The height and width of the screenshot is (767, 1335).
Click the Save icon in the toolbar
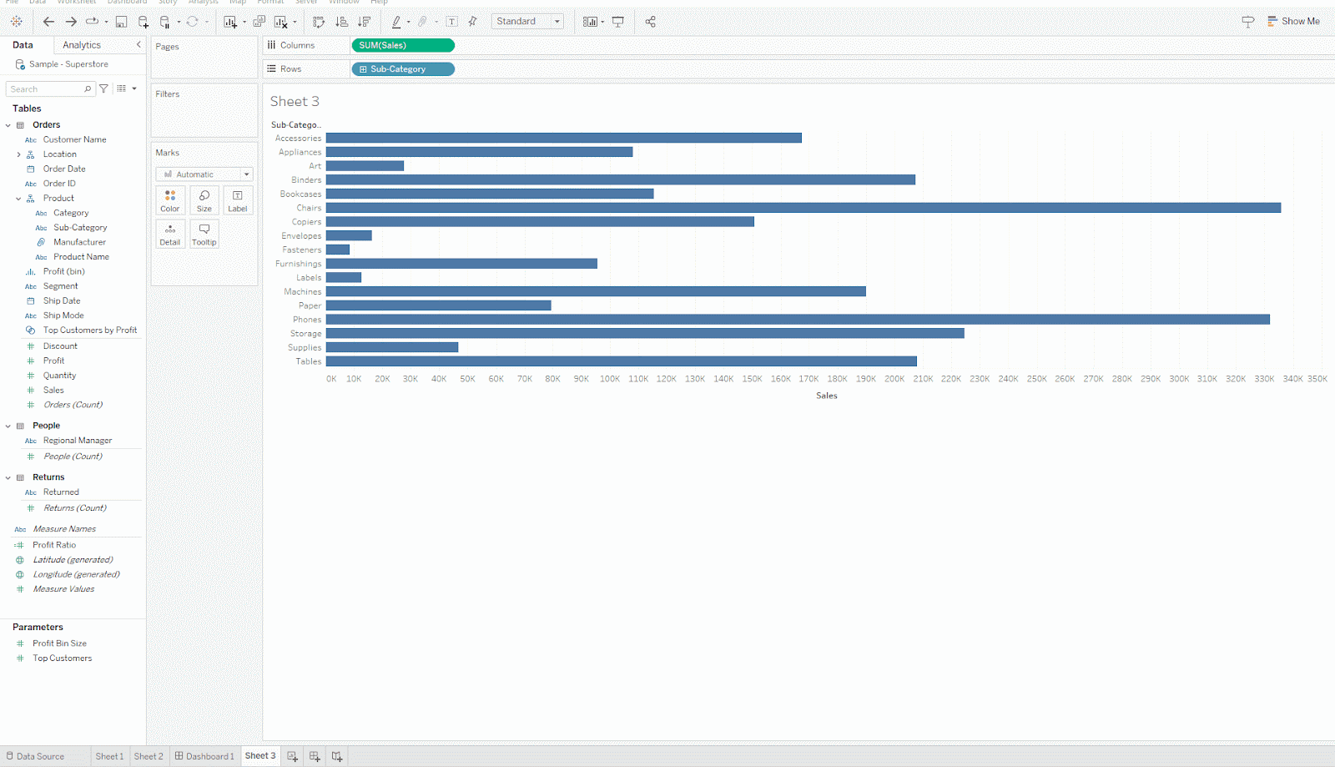[122, 22]
